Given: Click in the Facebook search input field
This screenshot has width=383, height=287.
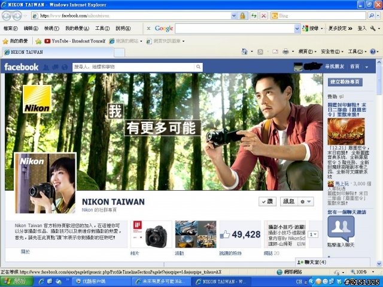Looking at the screenshot, I should click(x=133, y=67).
